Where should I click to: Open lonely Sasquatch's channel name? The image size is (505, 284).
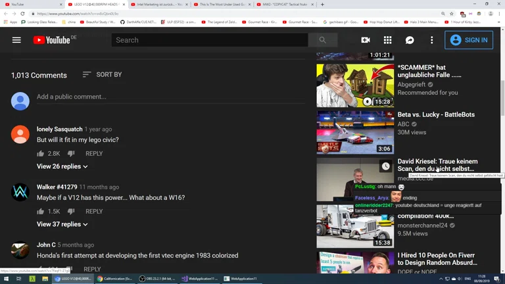click(x=60, y=129)
